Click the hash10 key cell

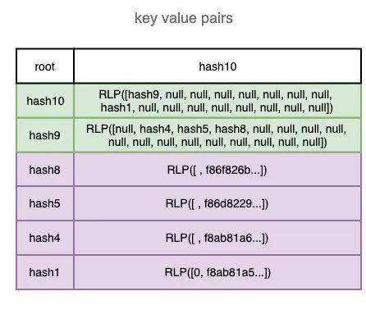click(45, 101)
